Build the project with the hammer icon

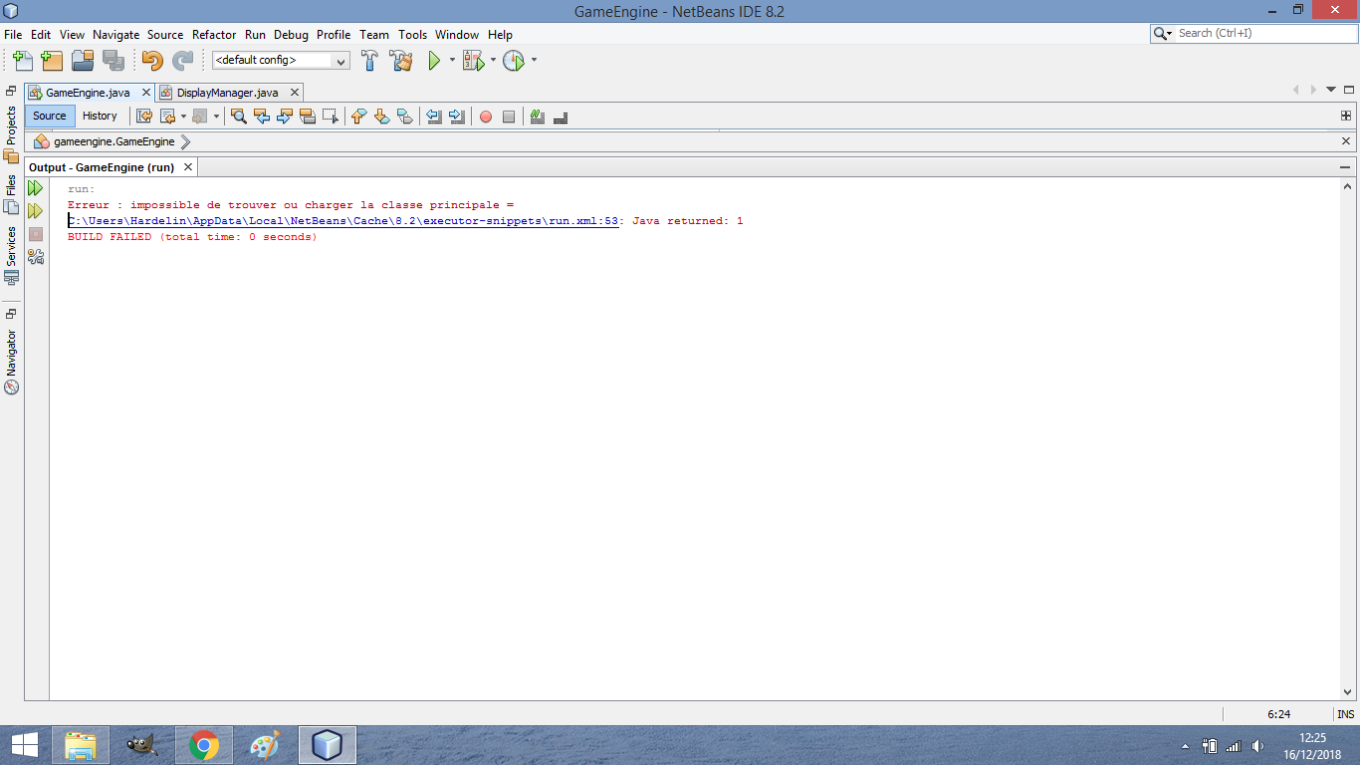[x=369, y=61]
